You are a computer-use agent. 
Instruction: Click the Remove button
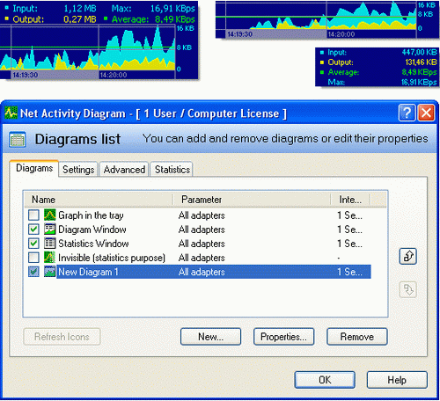click(357, 337)
